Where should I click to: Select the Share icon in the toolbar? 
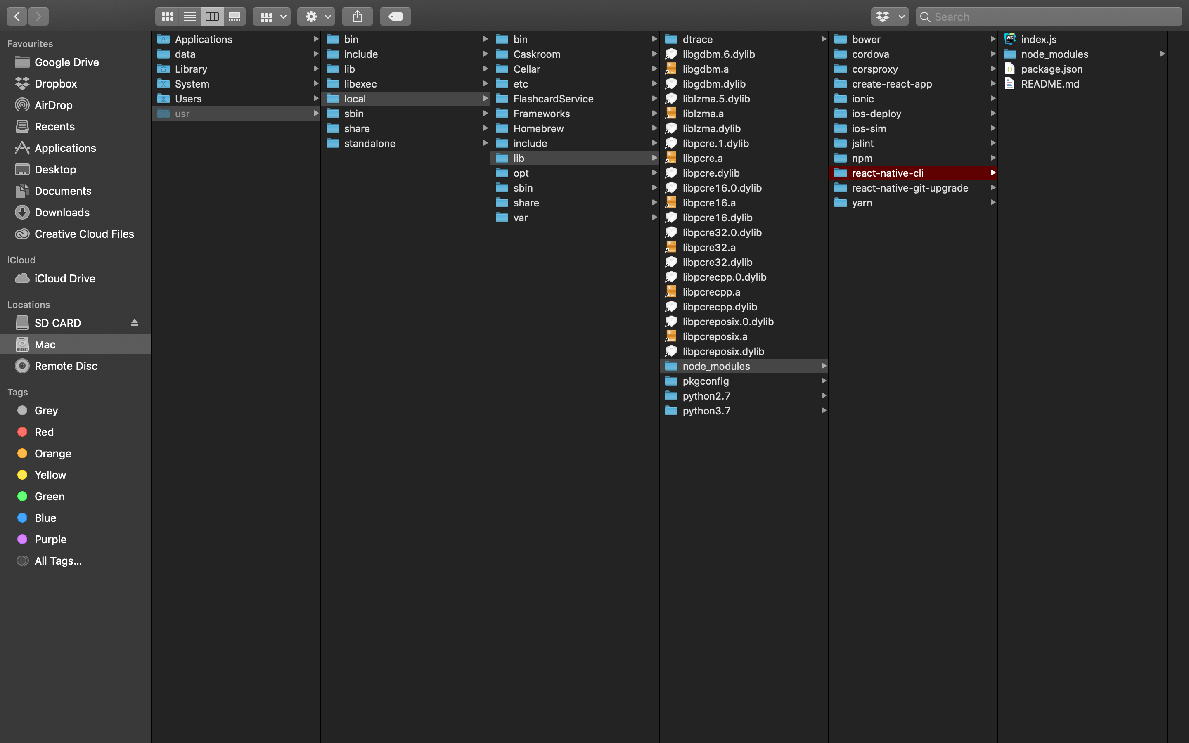click(357, 16)
